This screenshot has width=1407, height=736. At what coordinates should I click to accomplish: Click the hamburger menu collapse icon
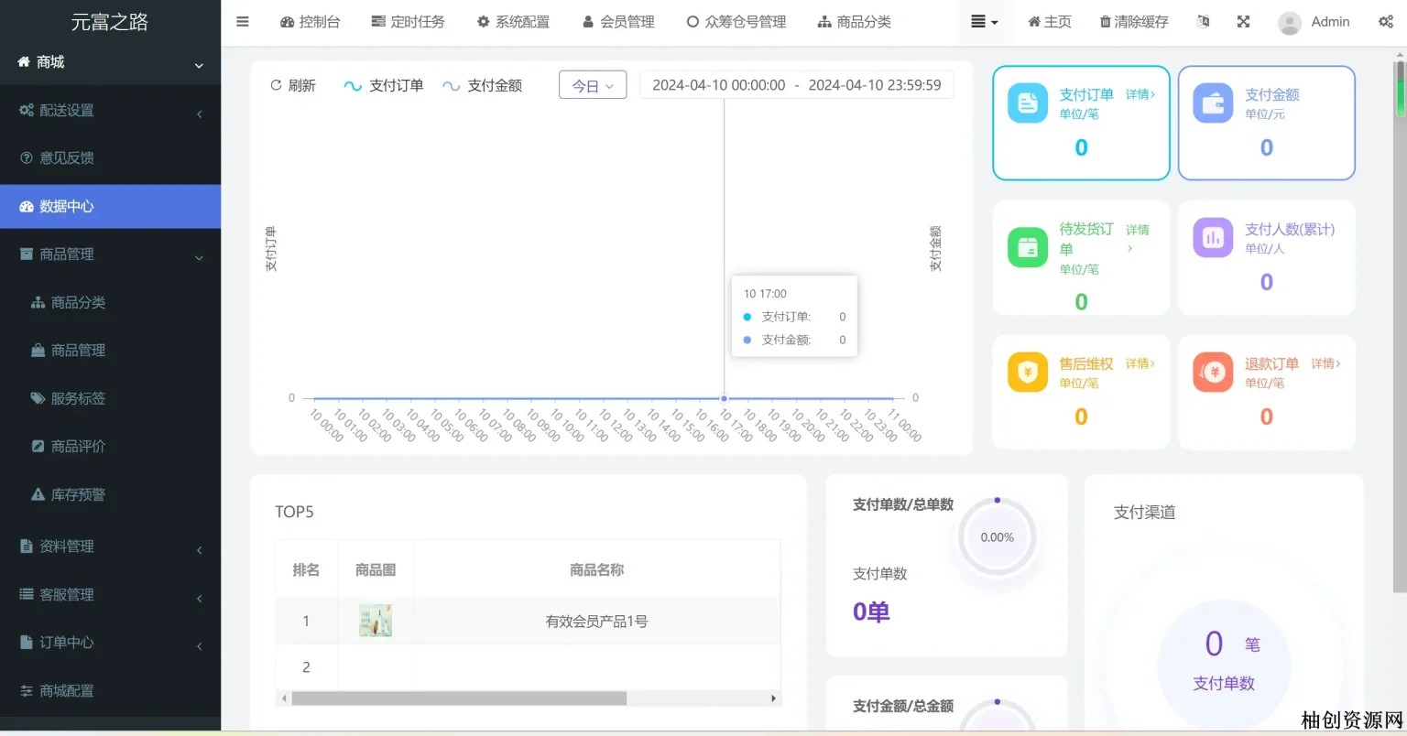click(243, 22)
